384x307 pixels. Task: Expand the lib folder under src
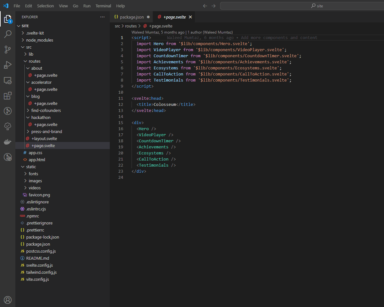point(31,54)
